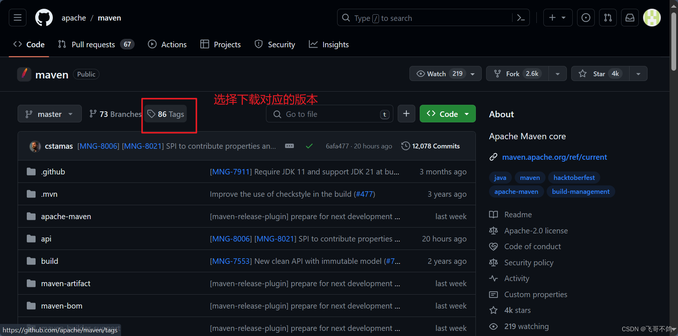Open the .github folder
This screenshot has height=336, width=678.
[x=53, y=172]
